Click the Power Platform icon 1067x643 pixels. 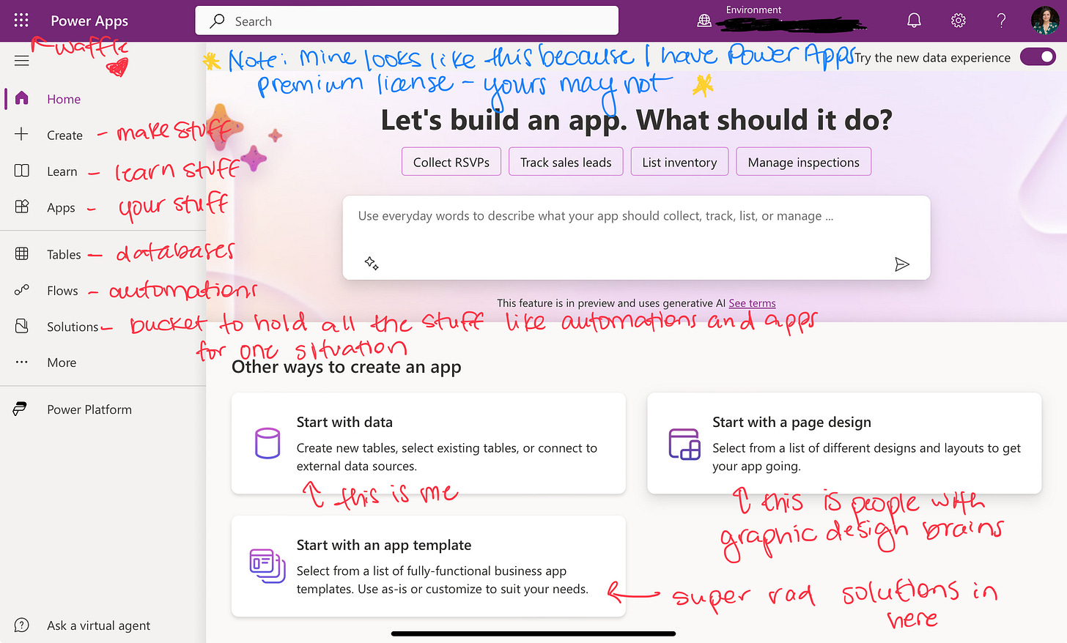[x=20, y=409]
